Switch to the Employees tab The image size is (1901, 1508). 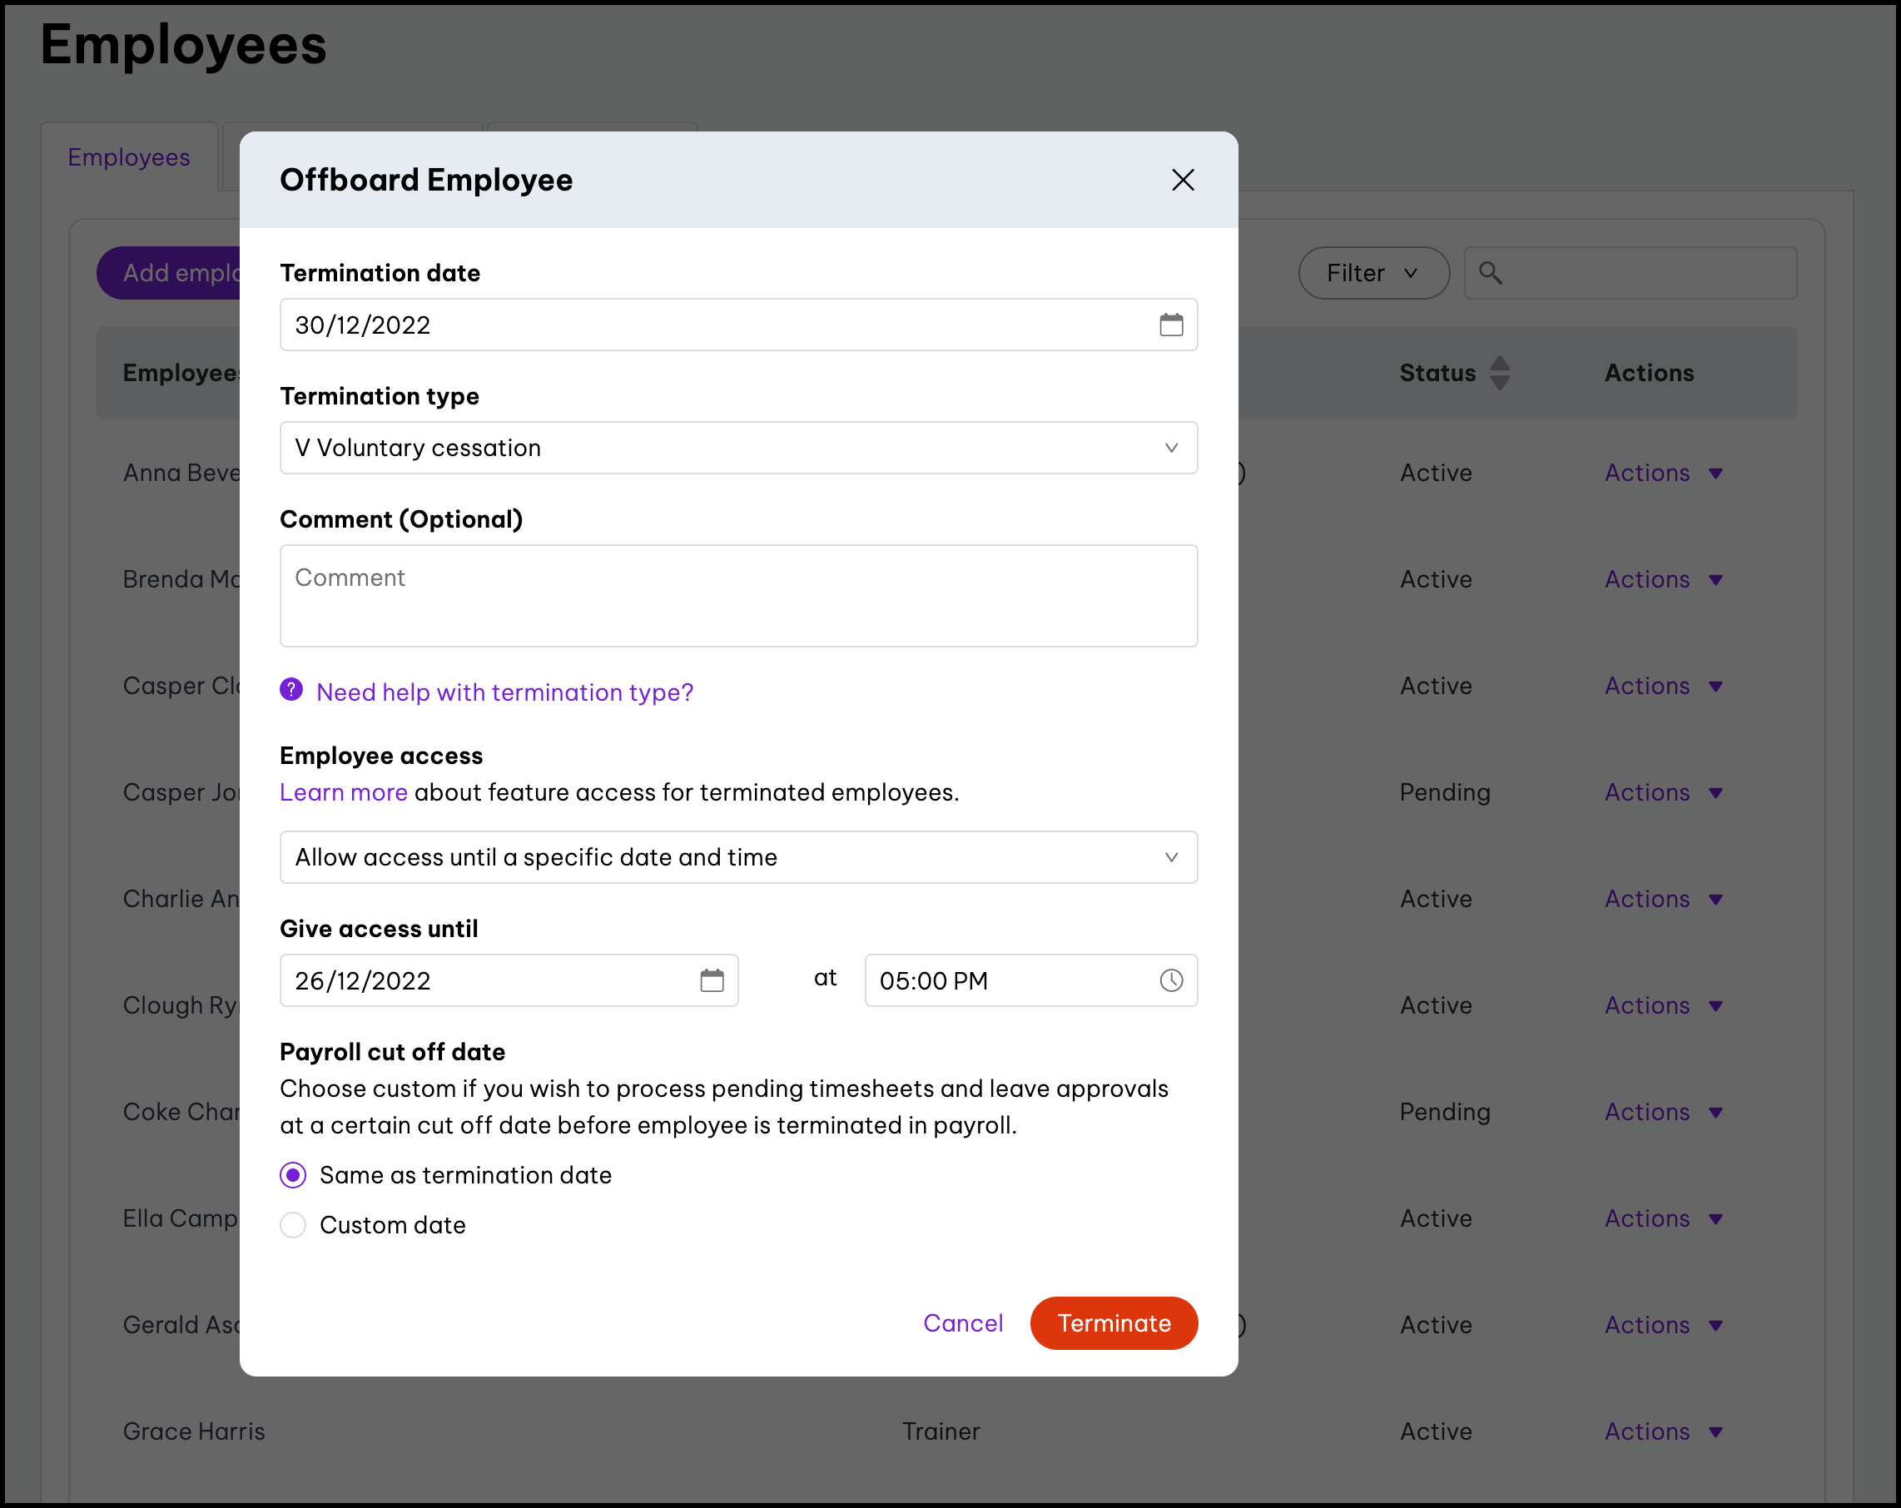[129, 157]
